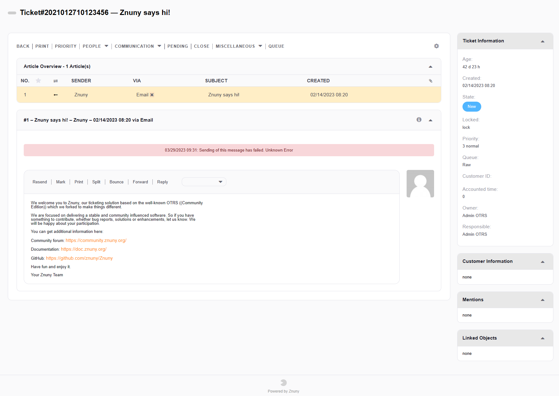Click the blue New state badge
Image resolution: width=559 pixels, height=396 pixels.
point(472,107)
